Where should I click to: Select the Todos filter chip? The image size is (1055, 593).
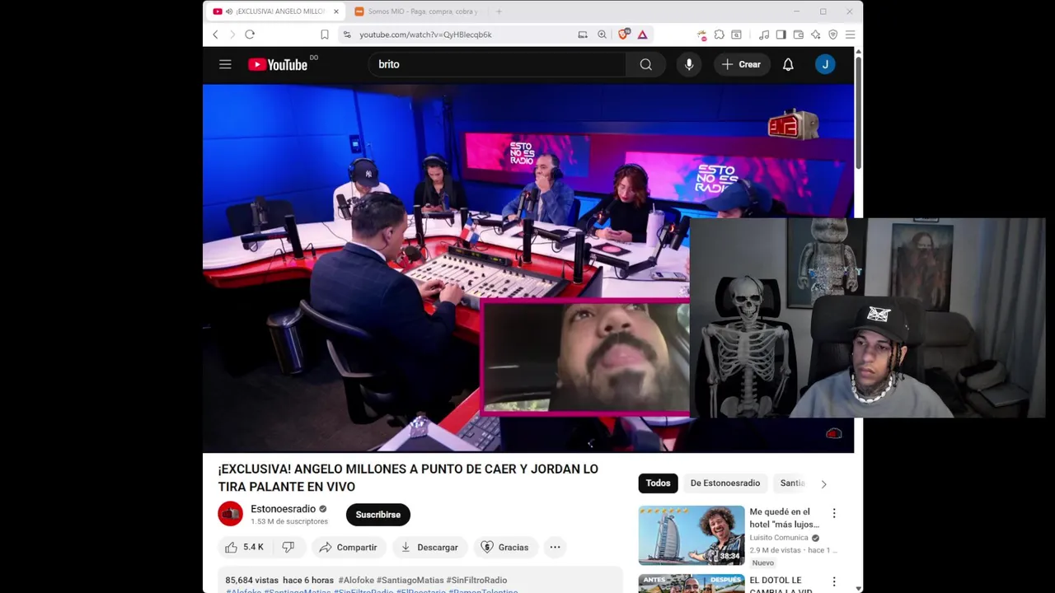(658, 483)
